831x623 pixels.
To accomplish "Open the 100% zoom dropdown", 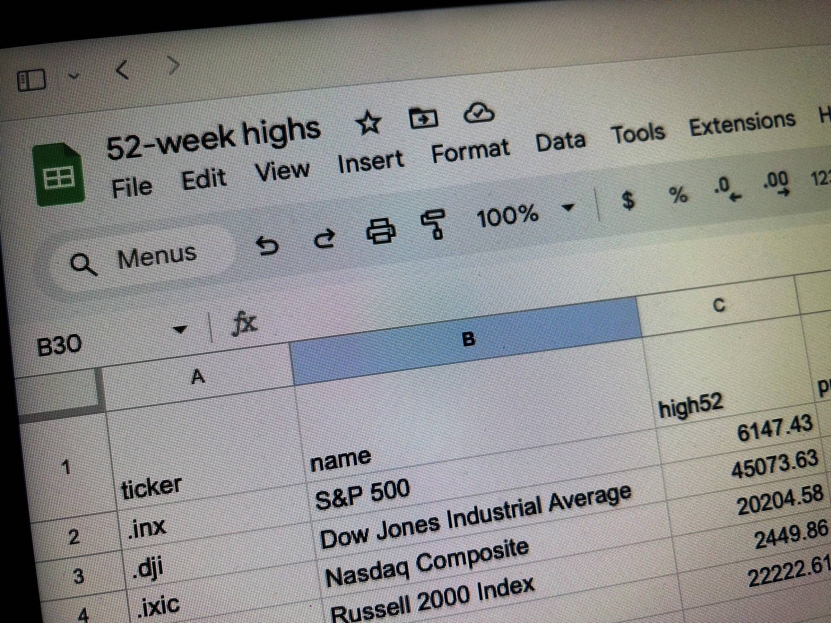I will [x=525, y=214].
